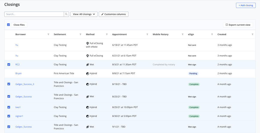Uncheck the RC2 row checkbox
This screenshot has height=133, width=260.
(9, 65)
